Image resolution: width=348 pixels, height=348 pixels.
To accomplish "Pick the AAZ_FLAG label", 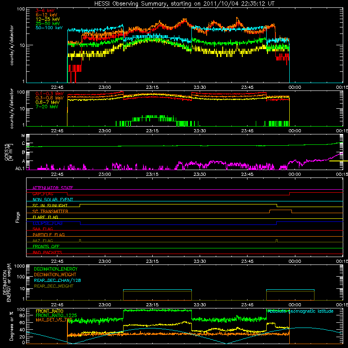I will click(43, 241).
